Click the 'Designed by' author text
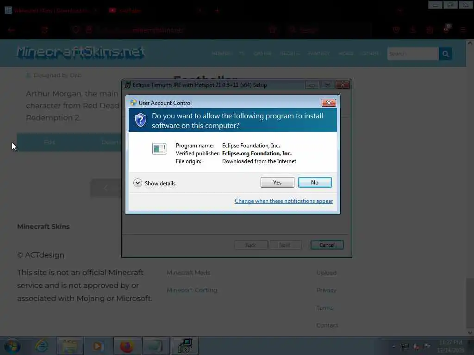The image size is (474, 355). click(57, 75)
